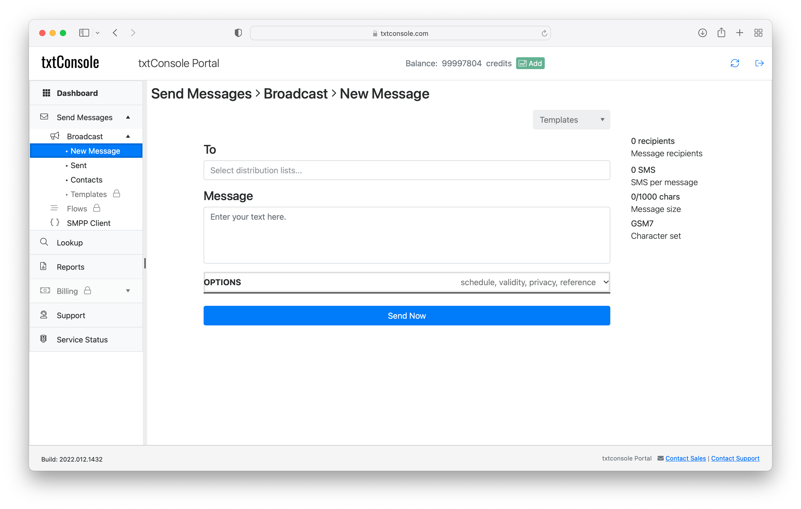Click the refresh icon in top right
801x509 pixels.
point(735,63)
